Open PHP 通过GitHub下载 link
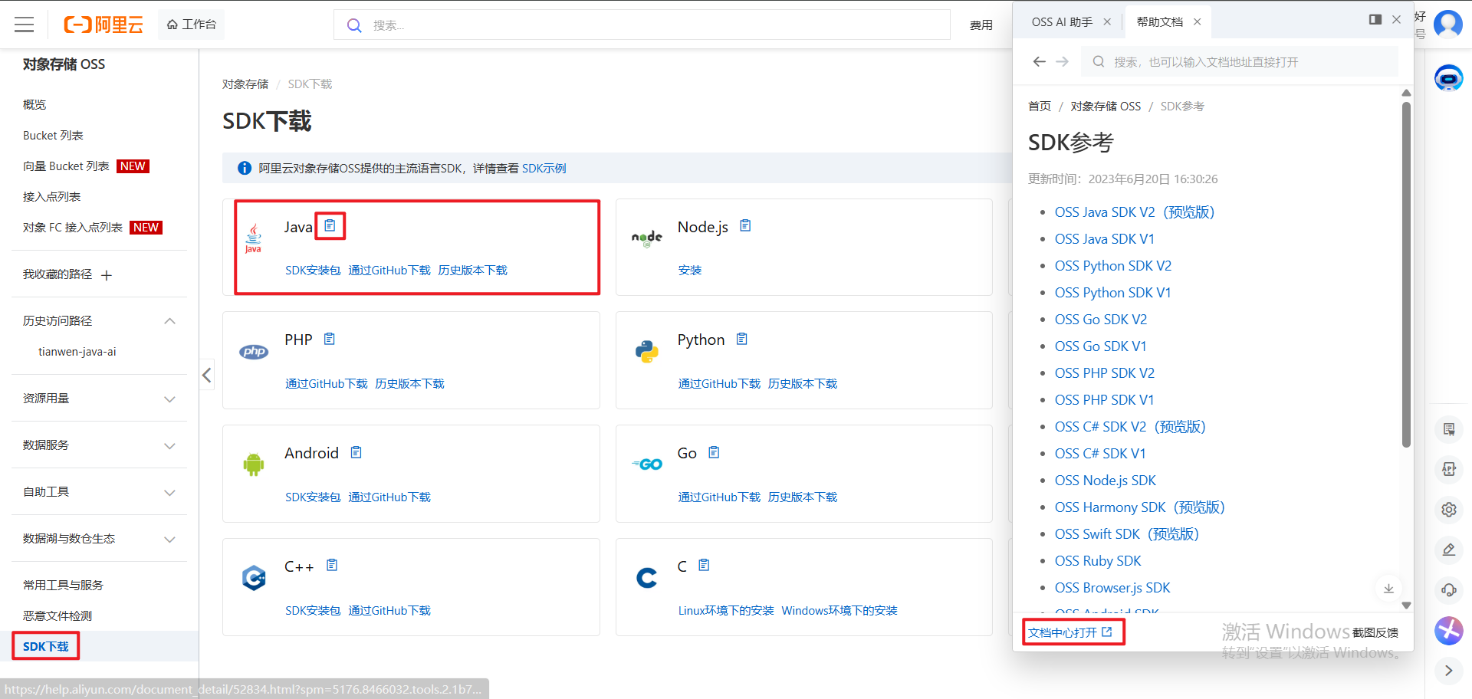The image size is (1472, 699). 327,383
